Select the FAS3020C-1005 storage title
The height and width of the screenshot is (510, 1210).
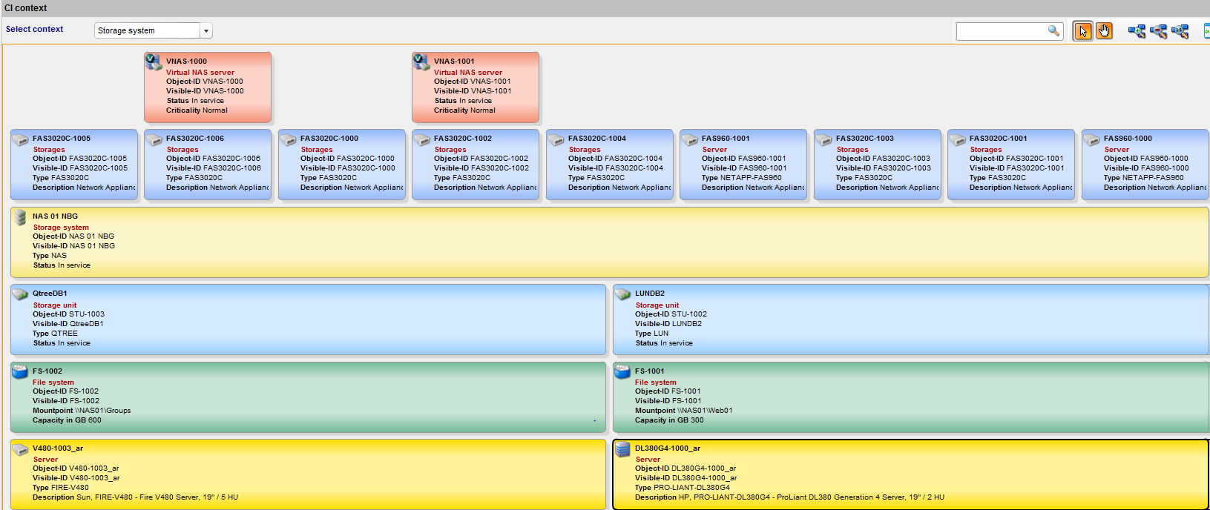pos(62,139)
